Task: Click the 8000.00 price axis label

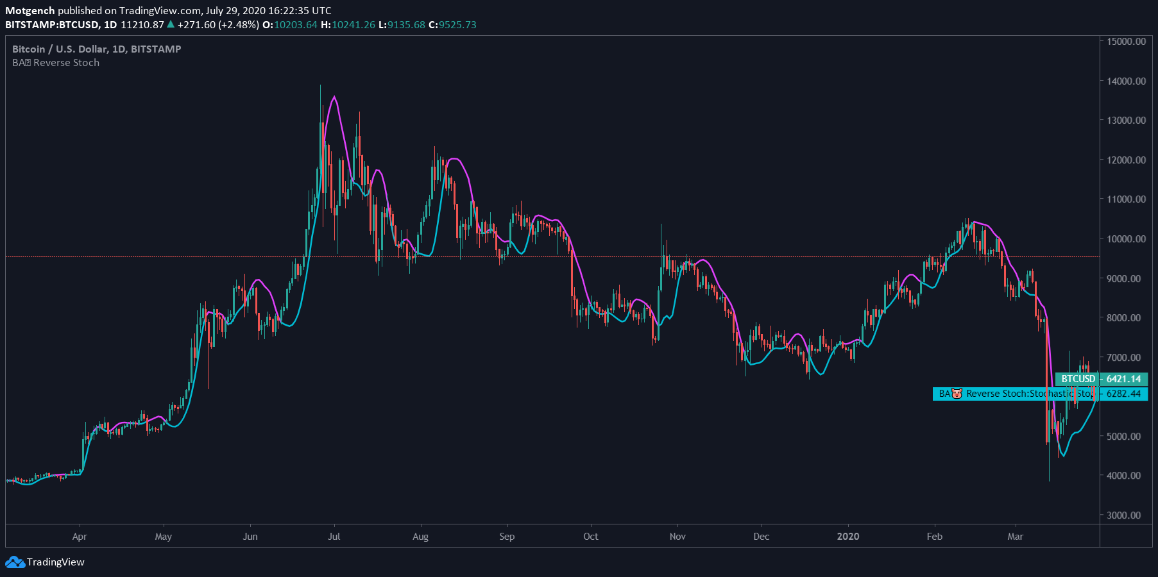Action: pos(1123,318)
